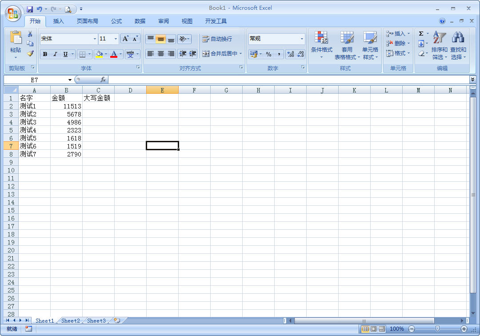Open the phonetic guide (wén) button
480x336 pixels.
[x=130, y=54]
